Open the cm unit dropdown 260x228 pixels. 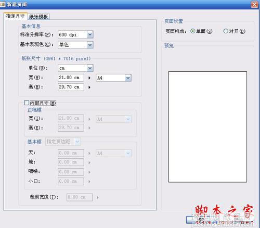coord(90,68)
